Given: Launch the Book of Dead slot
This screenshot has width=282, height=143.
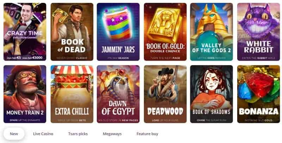Looking at the screenshot, I should pyautogui.click(x=72, y=32).
